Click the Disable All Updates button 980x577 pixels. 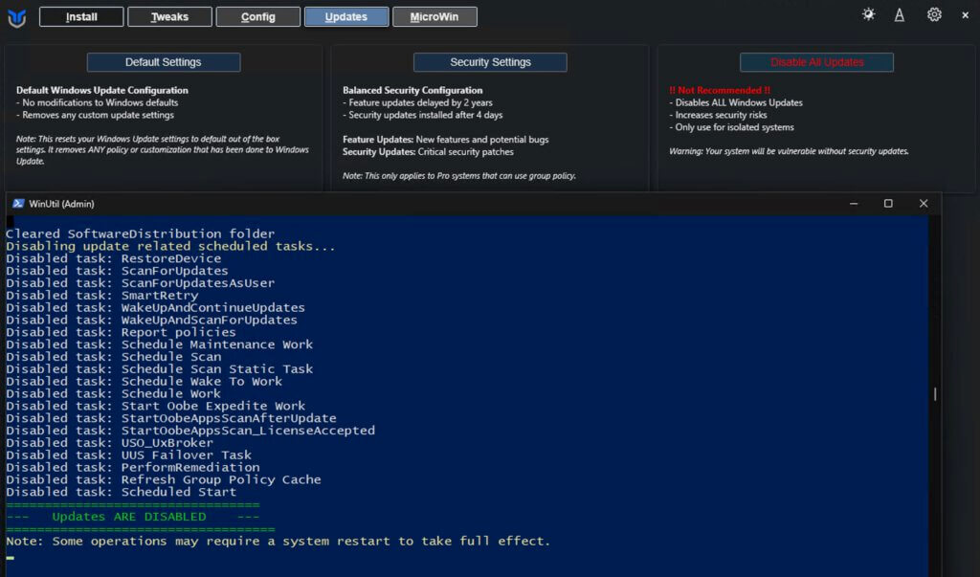coord(816,62)
